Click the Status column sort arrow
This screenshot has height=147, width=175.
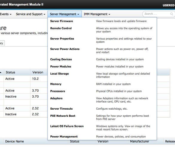click(x=1, y=72)
